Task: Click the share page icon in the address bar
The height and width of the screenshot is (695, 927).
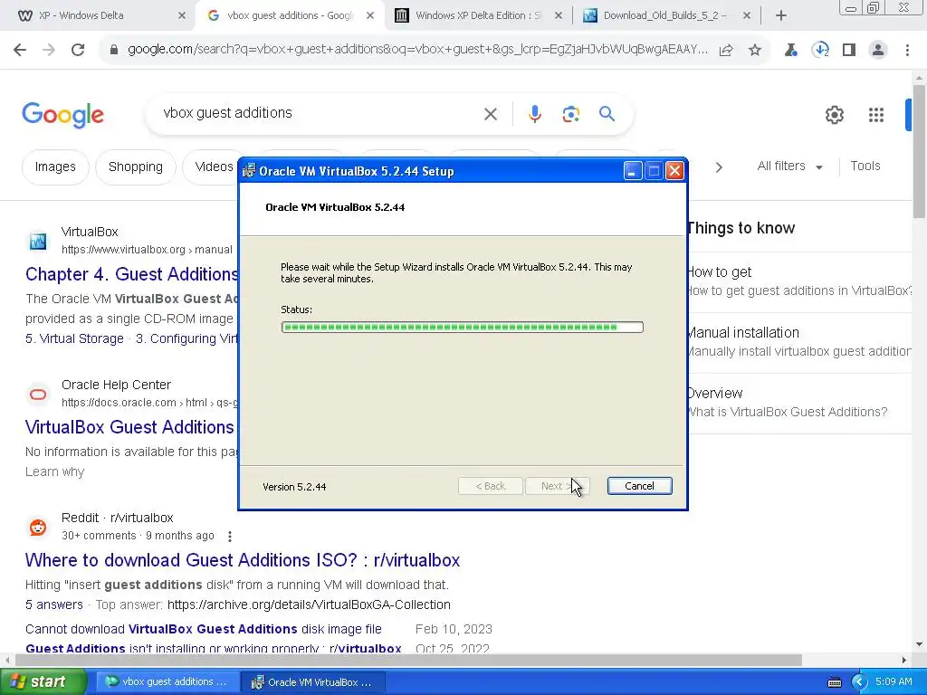Action: pos(726,51)
